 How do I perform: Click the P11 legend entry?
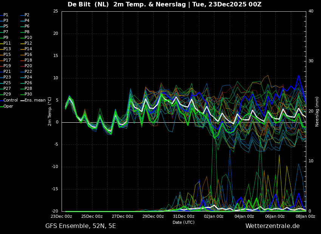point(7,43)
